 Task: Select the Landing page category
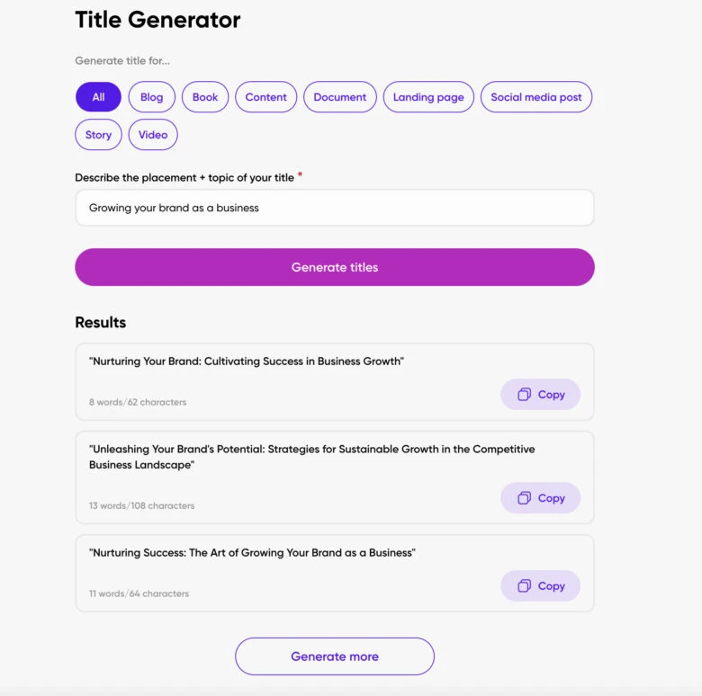pos(428,97)
